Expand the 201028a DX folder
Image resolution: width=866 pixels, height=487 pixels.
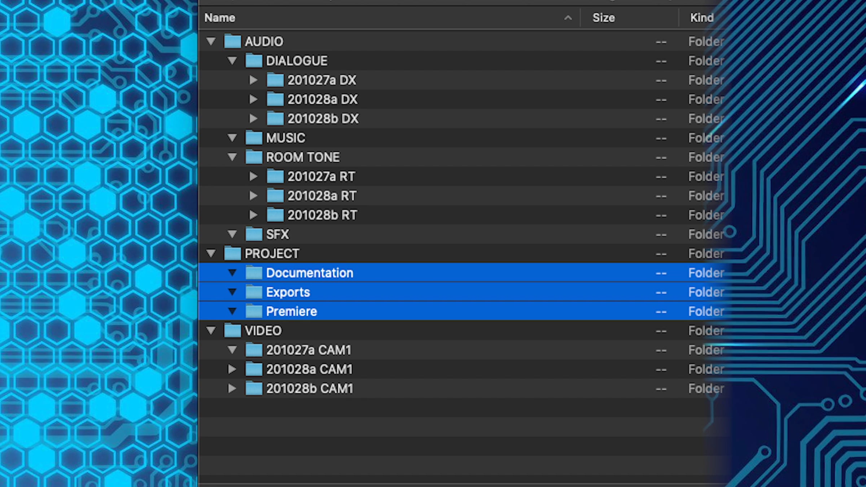coord(253,99)
